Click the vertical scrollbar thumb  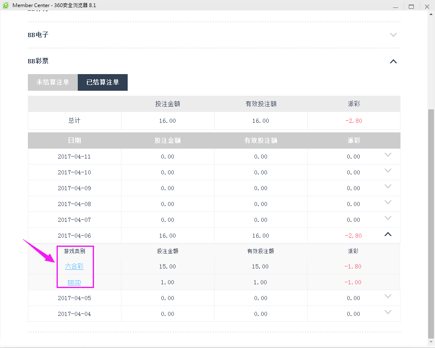431,225
